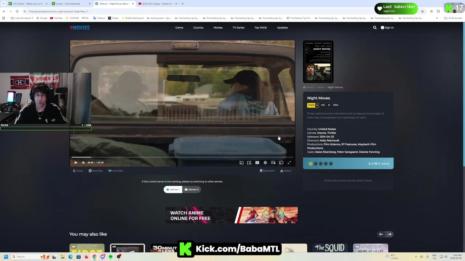Toggle the Auto Next option

pyautogui.click(x=116, y=171)
